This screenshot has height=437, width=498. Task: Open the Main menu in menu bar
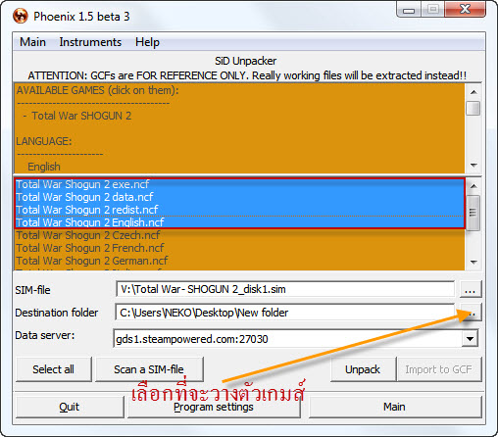click(x=32, y=42)
